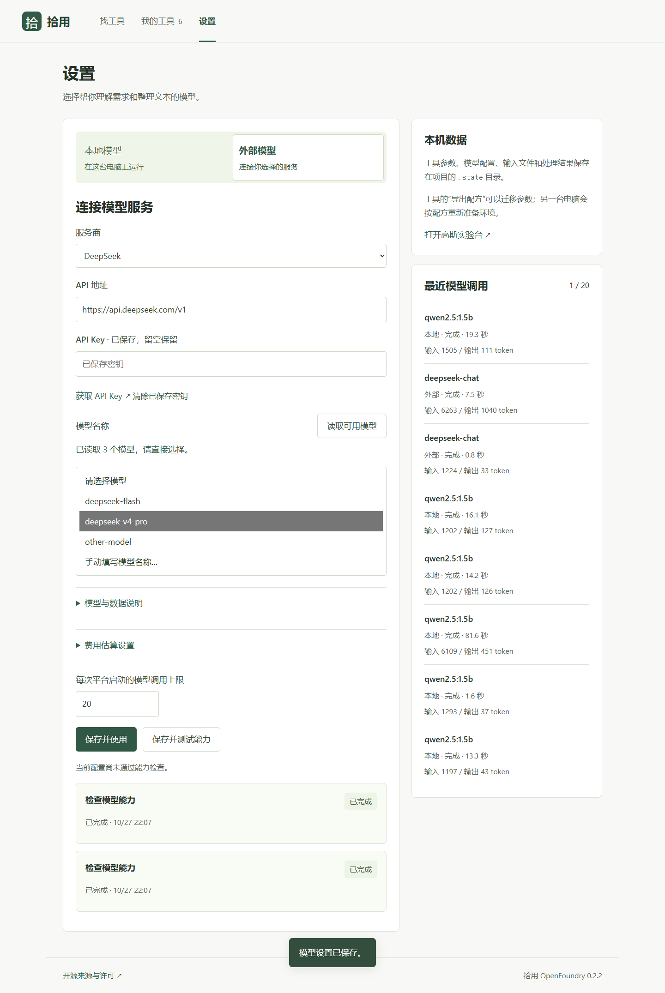Viewport: 665px width, 993px height.
Task: Click the API 地址 input field
Action: (231, 309)
